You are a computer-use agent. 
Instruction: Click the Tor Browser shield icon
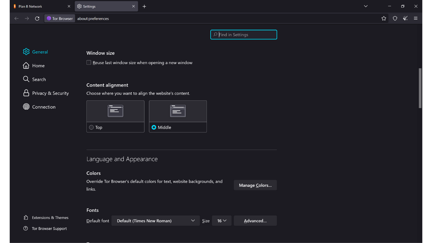(395, 19)
